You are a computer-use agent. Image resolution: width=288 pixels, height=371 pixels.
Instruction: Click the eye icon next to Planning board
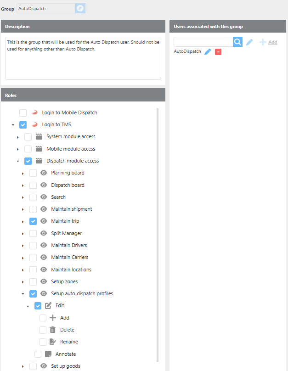click(44, 173)
